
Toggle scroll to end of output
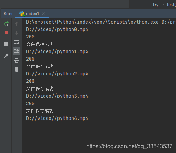click(x=17, y=51)
